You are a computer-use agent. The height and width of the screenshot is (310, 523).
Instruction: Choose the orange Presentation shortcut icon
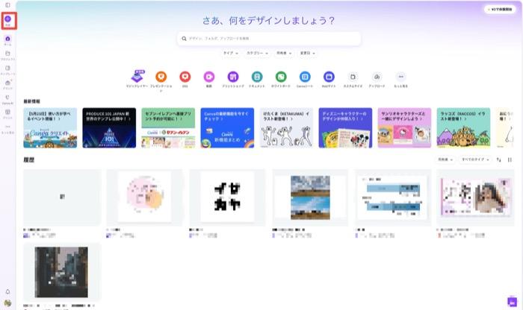point(161,77)
